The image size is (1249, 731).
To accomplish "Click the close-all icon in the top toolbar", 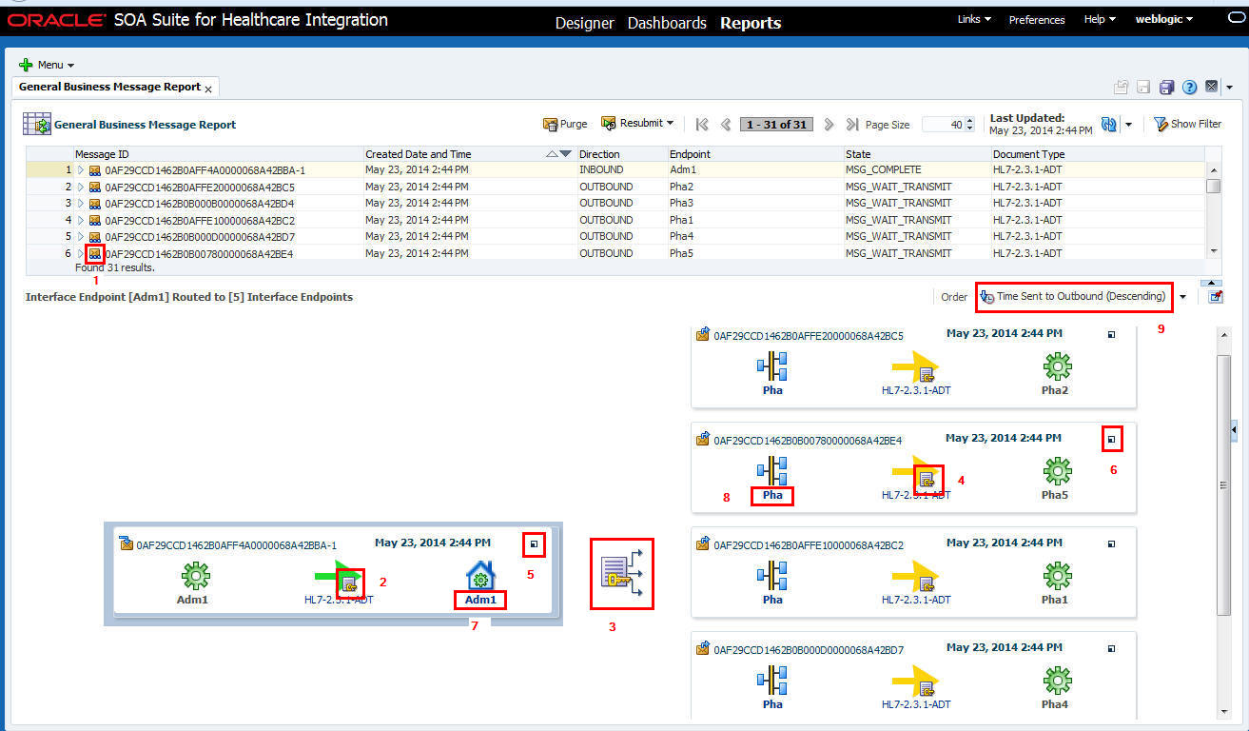I will [1211, 87].
